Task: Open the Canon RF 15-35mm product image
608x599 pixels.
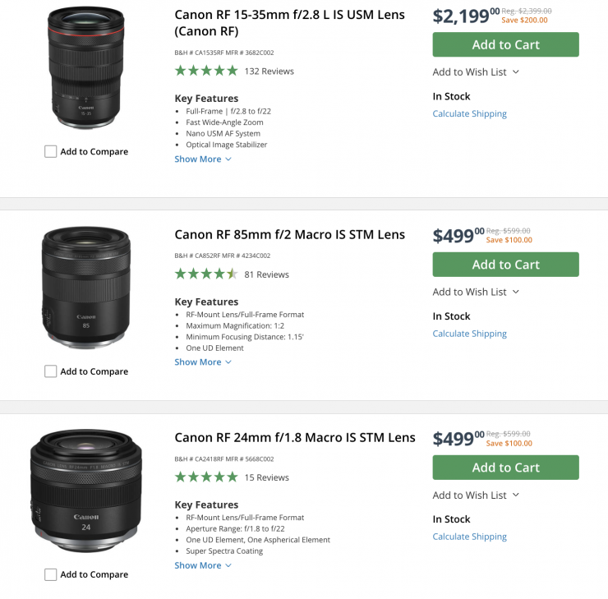Action: pos(86,67)
